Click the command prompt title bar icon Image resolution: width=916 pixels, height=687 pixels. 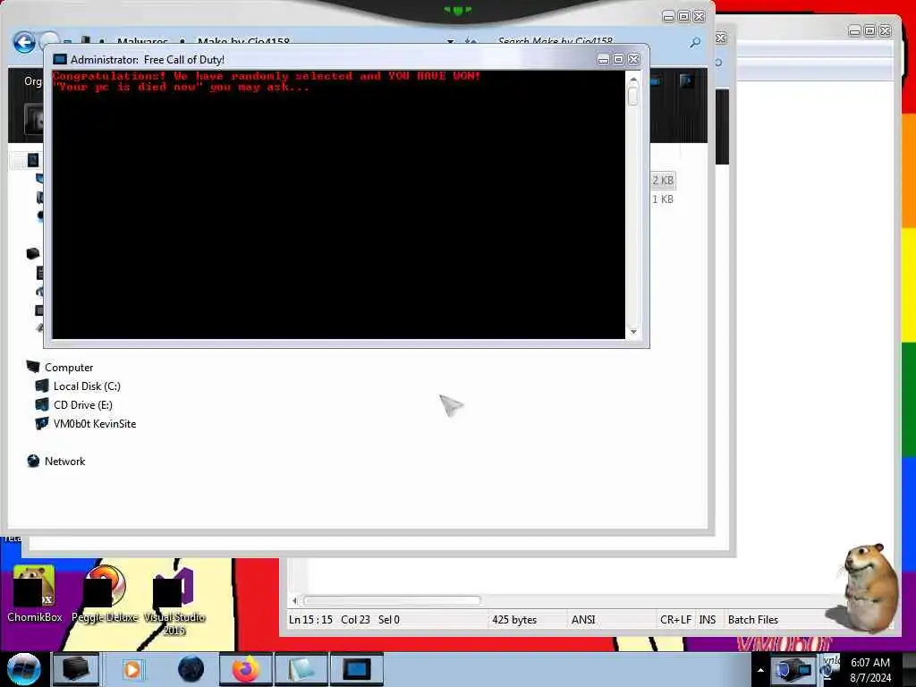point(60,60)
